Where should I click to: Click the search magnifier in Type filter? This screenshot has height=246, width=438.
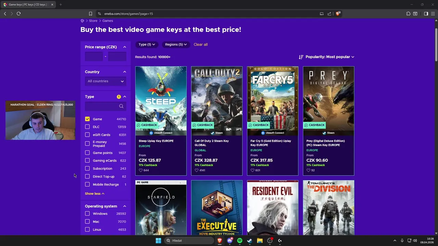coord(121,106)
